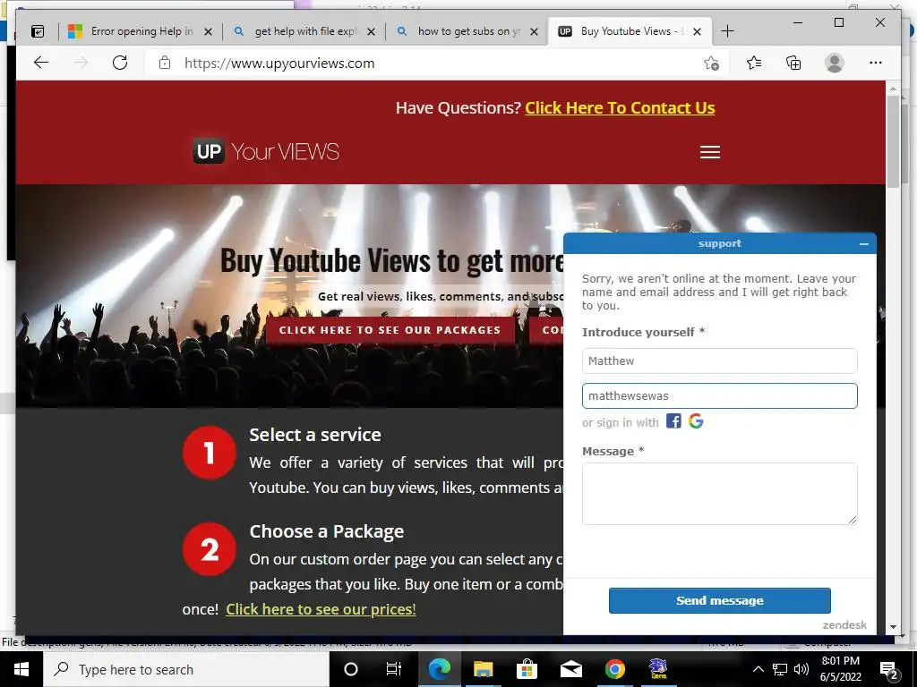Open File Explorer from the taskbar
Screen dimensions: 917x687
(483, 669)
